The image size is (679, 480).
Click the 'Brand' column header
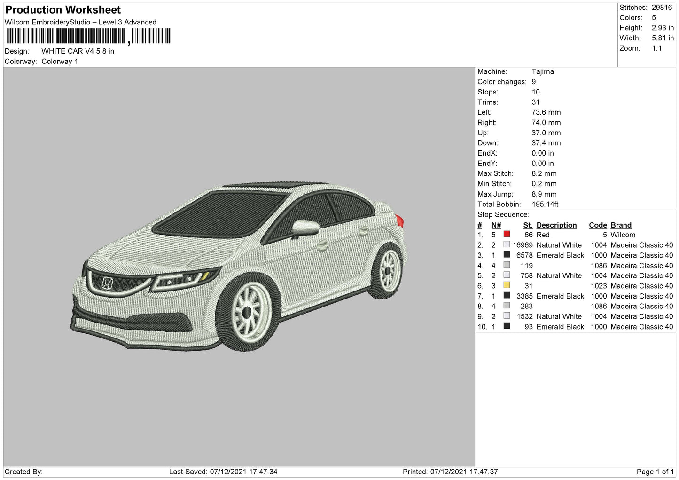pos(621,225)
